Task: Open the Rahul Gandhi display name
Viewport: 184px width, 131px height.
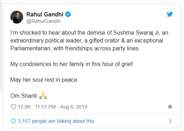Action: click(45, 14)
